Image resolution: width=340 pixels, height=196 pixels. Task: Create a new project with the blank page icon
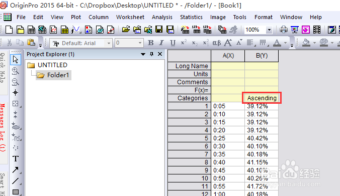9,30
